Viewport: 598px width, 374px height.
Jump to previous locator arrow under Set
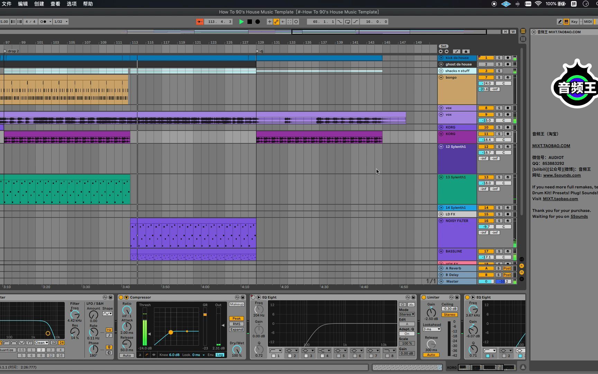click(x=441, y=51)
